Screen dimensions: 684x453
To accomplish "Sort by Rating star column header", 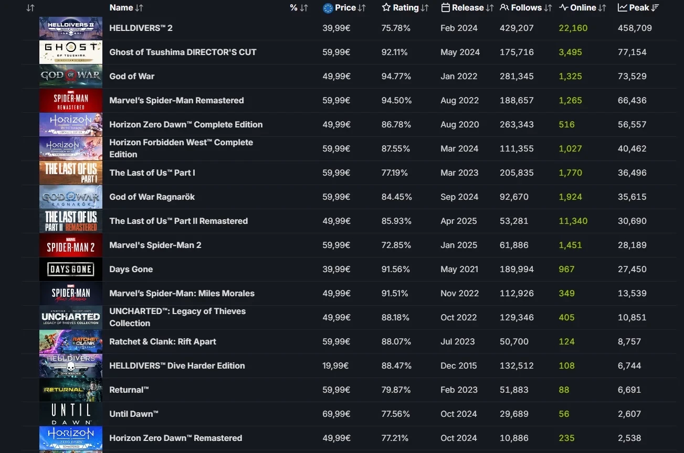I will click(x=405, y=8).
